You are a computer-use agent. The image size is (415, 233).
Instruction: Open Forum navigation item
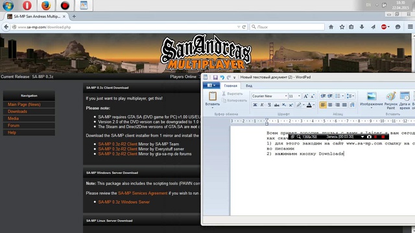pyautogui.click(x=14, y=126)
